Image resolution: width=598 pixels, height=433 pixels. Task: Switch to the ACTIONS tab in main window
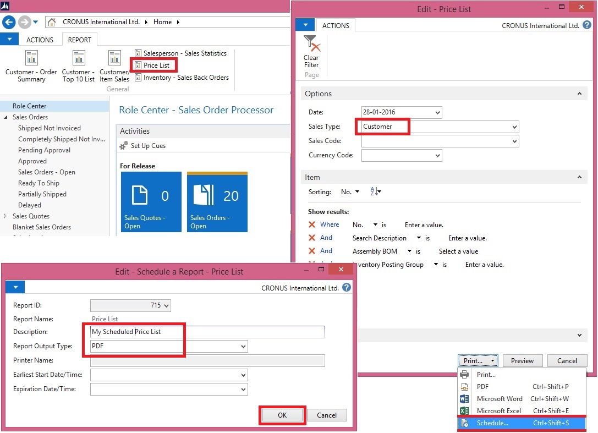point(40,40)
